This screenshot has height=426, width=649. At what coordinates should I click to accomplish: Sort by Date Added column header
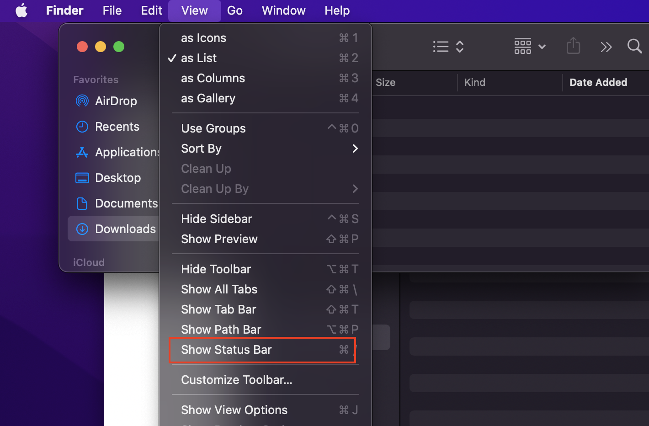pos(598,82)
